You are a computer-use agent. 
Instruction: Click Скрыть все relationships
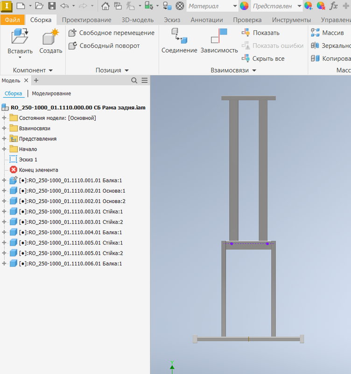coord(263,58)
